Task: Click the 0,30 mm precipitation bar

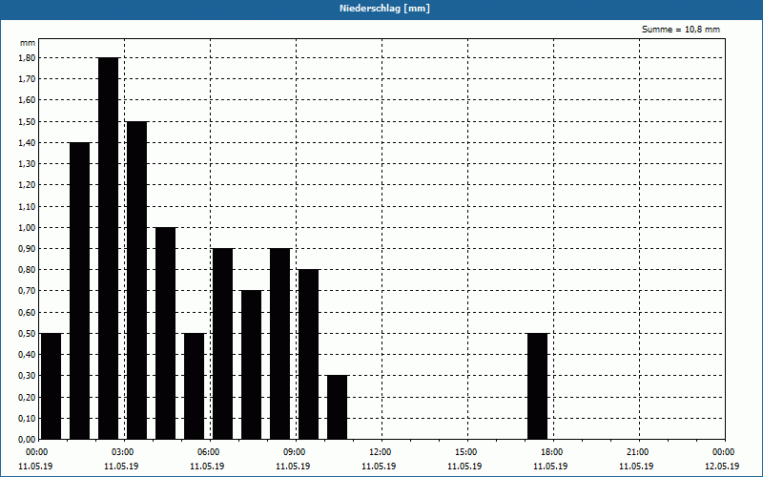Action: coord(338,407)
